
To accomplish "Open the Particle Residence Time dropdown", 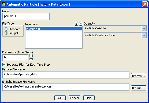I will [115, 35].
